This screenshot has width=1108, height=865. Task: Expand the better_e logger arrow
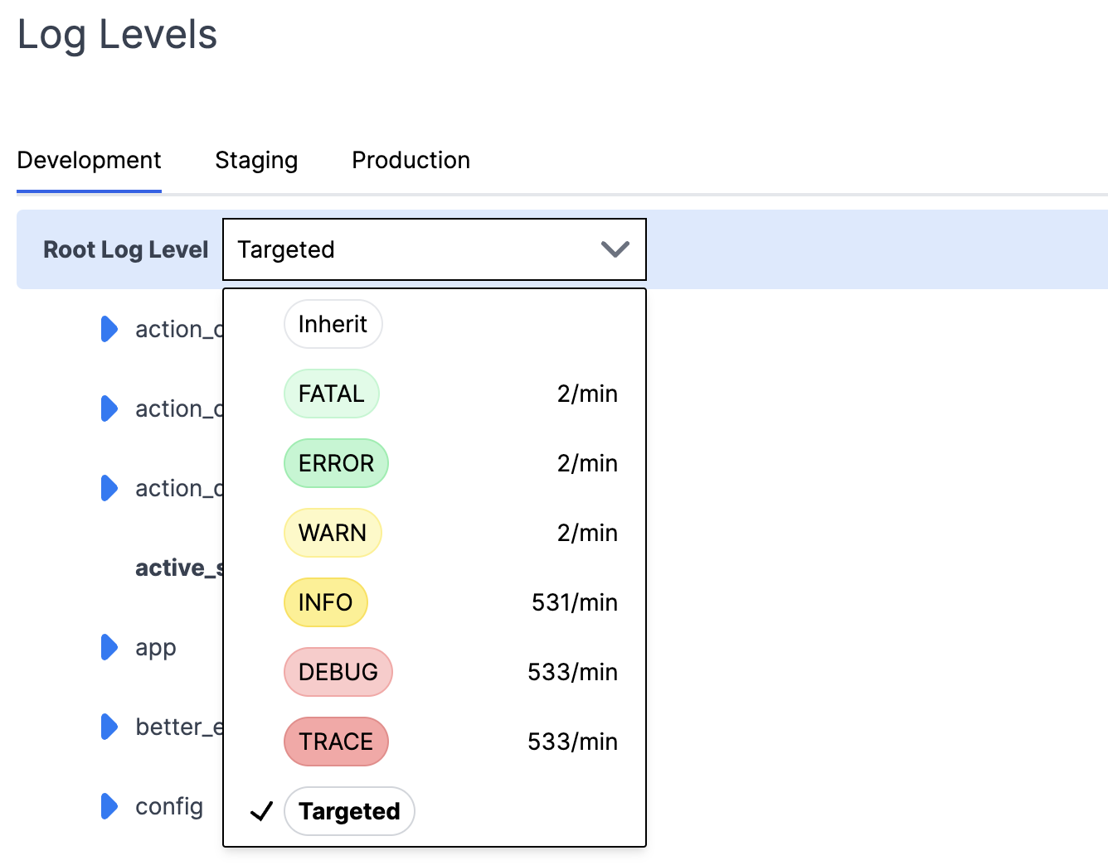coord(109,727)
